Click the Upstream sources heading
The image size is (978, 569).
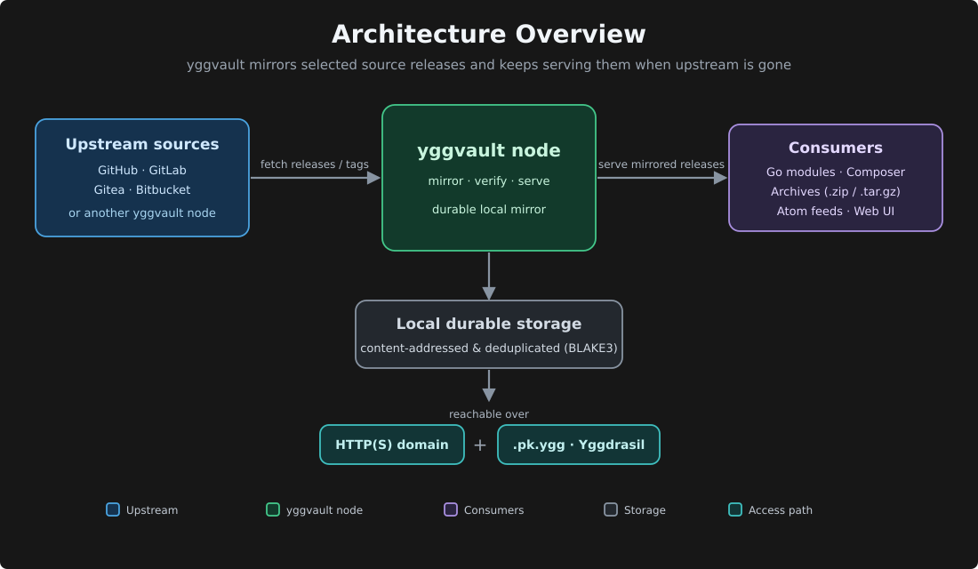tap(142, 144)
